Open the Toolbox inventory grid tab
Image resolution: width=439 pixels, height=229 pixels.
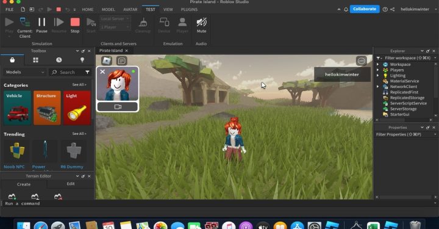point(35,60)
